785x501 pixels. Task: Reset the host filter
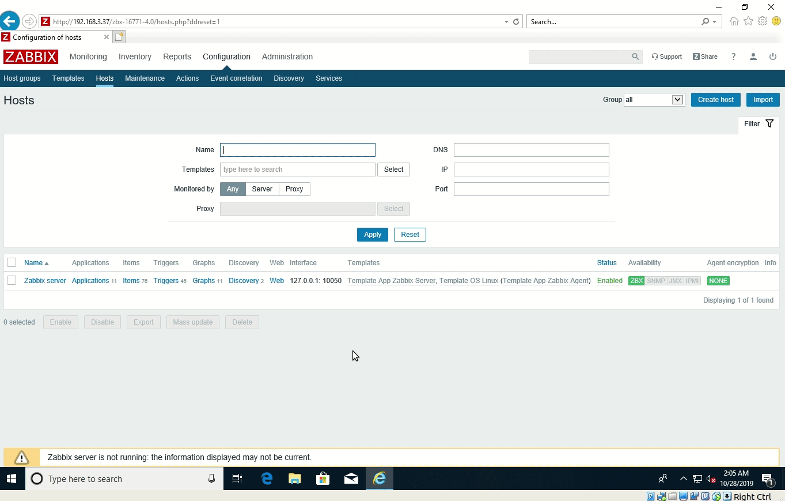[x=410, y=235]
